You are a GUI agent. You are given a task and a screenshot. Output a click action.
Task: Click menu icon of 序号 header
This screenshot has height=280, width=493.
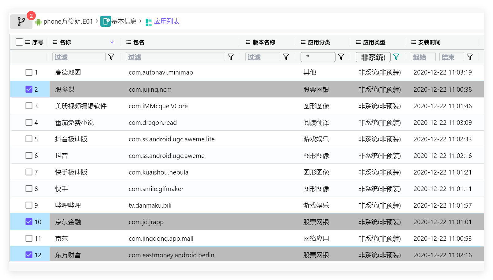pos(28,42)
